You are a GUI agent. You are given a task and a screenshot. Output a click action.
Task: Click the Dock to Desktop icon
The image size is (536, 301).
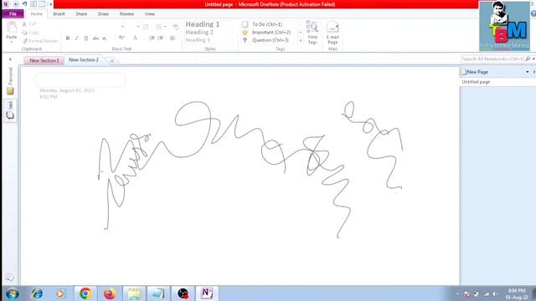tap(33, 4)
